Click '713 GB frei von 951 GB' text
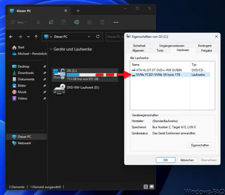This screenshot has height=195, width=225. 83,79
